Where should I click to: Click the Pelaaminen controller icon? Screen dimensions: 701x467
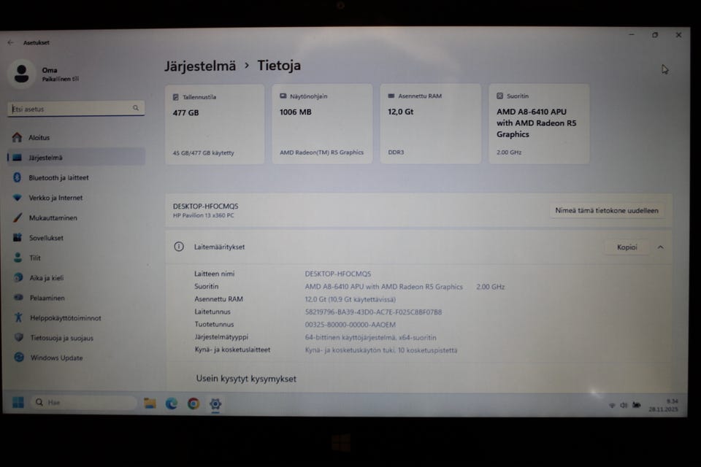(x=18, y=297)
